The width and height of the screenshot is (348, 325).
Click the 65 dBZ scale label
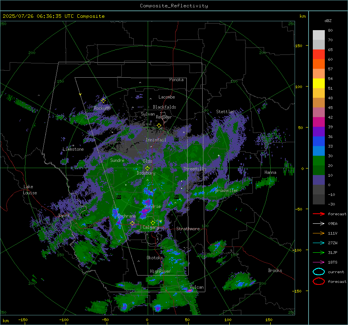pos(330,50)
